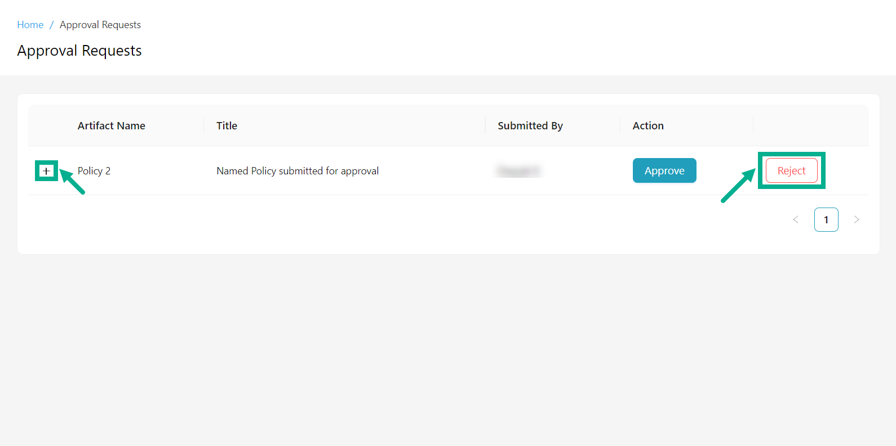Click the next page chevron arrow
This screenshot has height=446, width=896.
pyautogui.click(x=857, y=219)
